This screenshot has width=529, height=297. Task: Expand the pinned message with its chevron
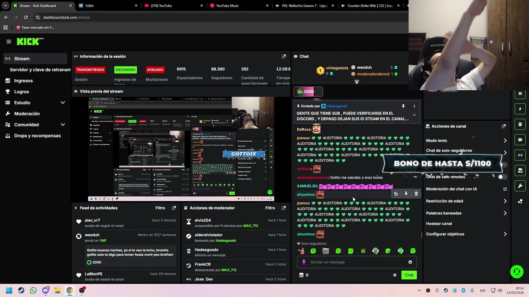414,115
